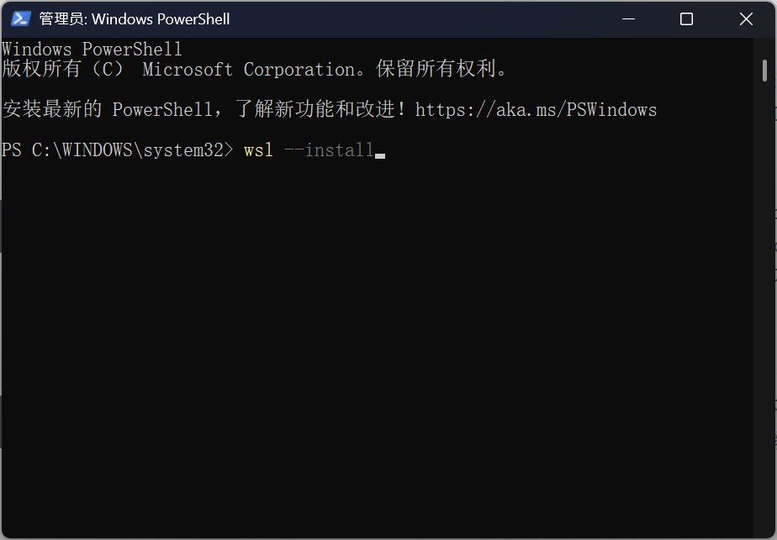This screenshot has width=777, height=540.
Task: Minimize the PowerShell window
Action: point(626,18)
